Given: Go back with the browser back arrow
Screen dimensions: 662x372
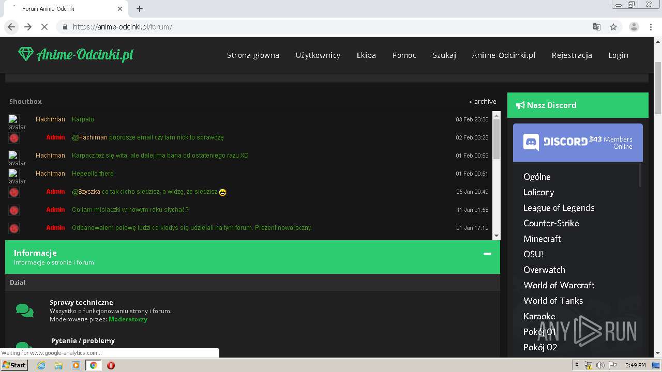Looking at the screenshot, I should point(11,27).
